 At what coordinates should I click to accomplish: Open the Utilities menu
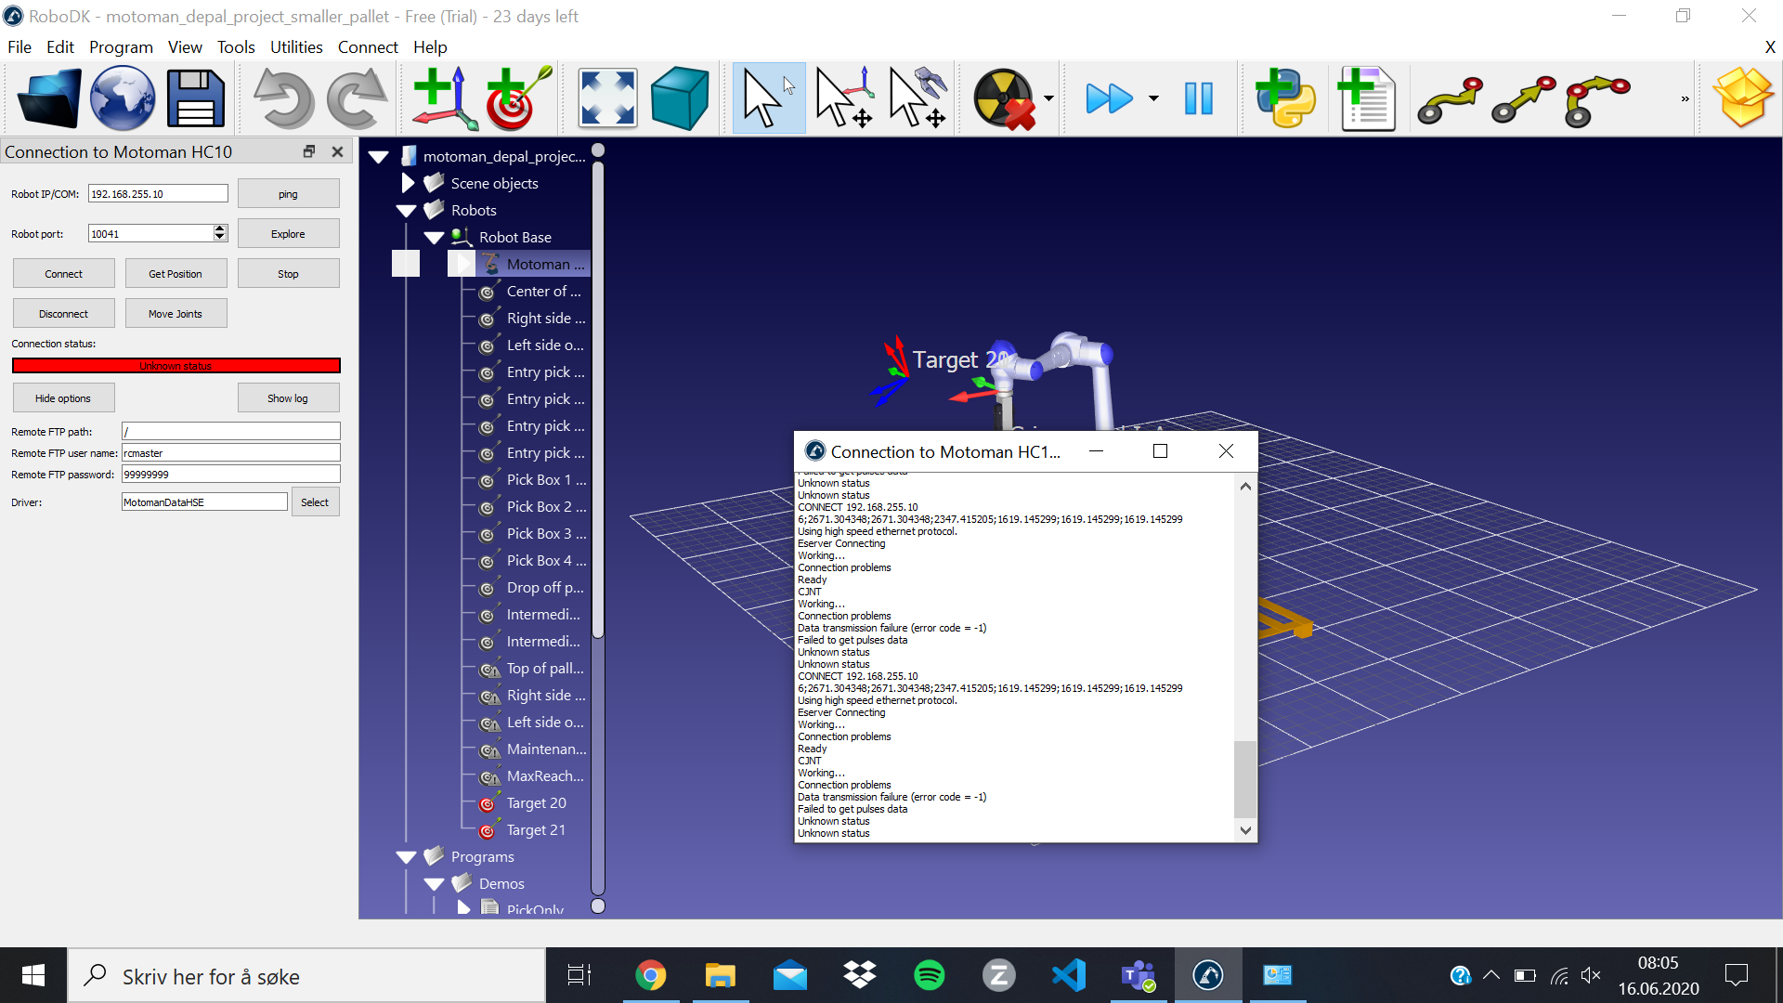[x=296, y=46]
